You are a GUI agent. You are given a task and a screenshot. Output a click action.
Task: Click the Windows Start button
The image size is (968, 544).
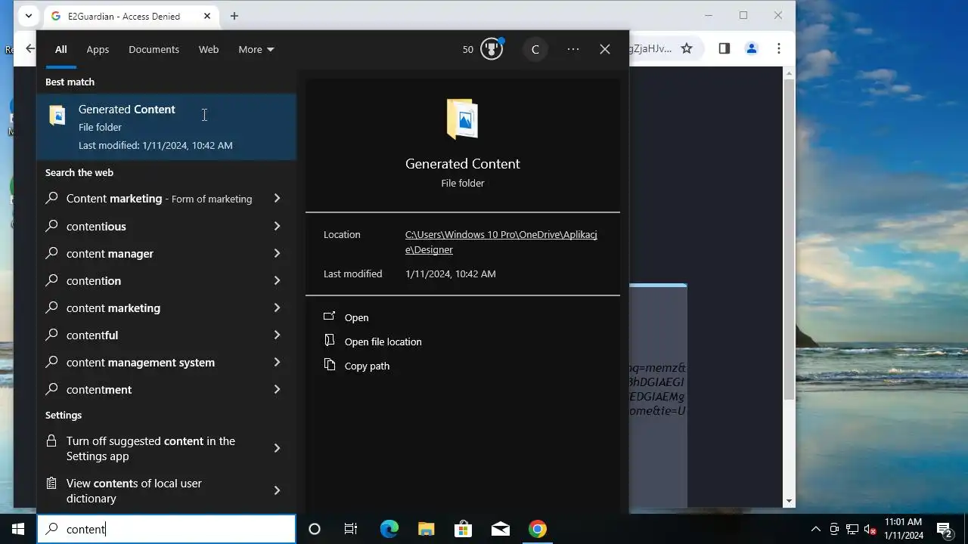18,529
